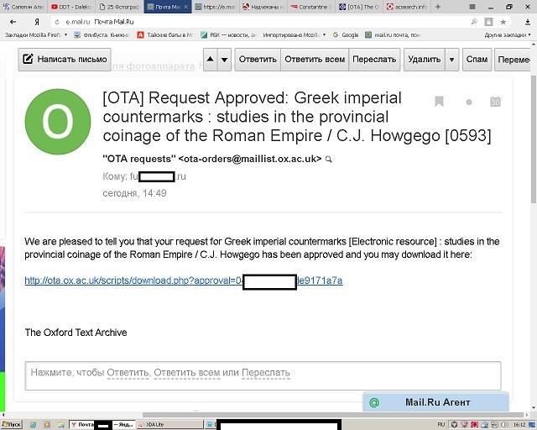Forward the email with Переслать
Screen dimensions: 537x430
[374, 60]
